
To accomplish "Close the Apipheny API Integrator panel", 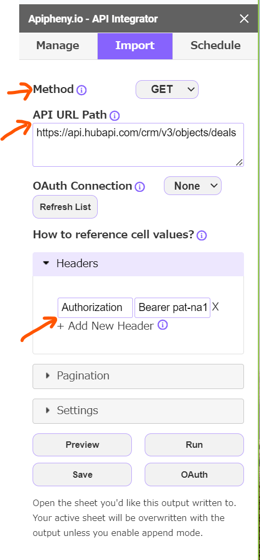I will pyautogui.click(x=244, y=19).
